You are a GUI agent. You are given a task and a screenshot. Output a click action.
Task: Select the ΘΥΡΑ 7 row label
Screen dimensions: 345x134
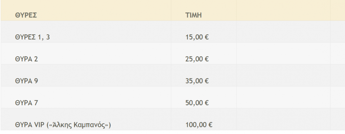click(26, 103)
